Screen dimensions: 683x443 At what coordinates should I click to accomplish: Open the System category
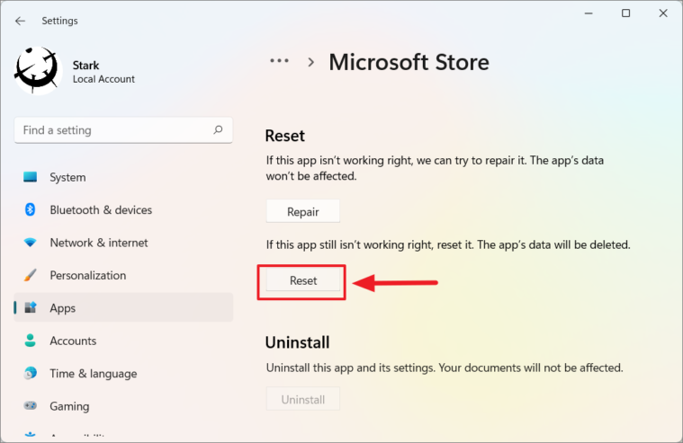click(x=123, y=177)
